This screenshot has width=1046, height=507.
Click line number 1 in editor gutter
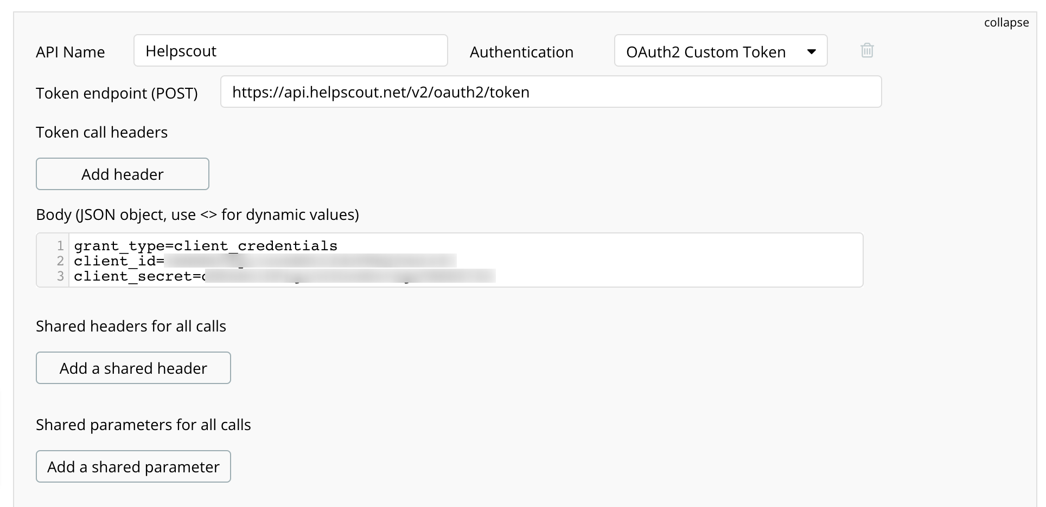[60, 246]
